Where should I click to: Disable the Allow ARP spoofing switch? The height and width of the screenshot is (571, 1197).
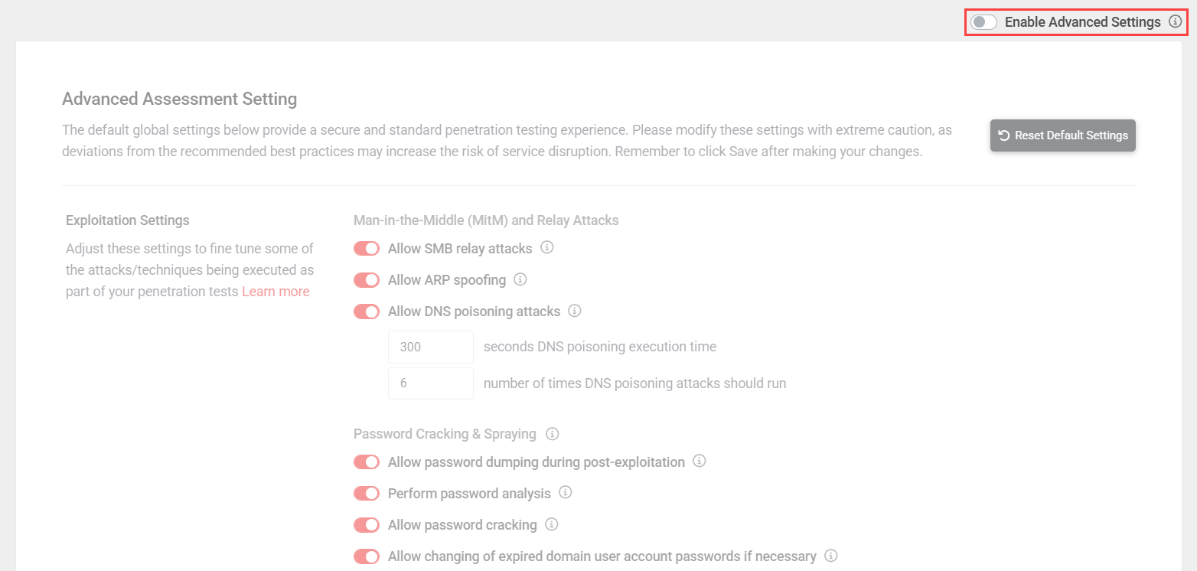click(x=367, y=280)
